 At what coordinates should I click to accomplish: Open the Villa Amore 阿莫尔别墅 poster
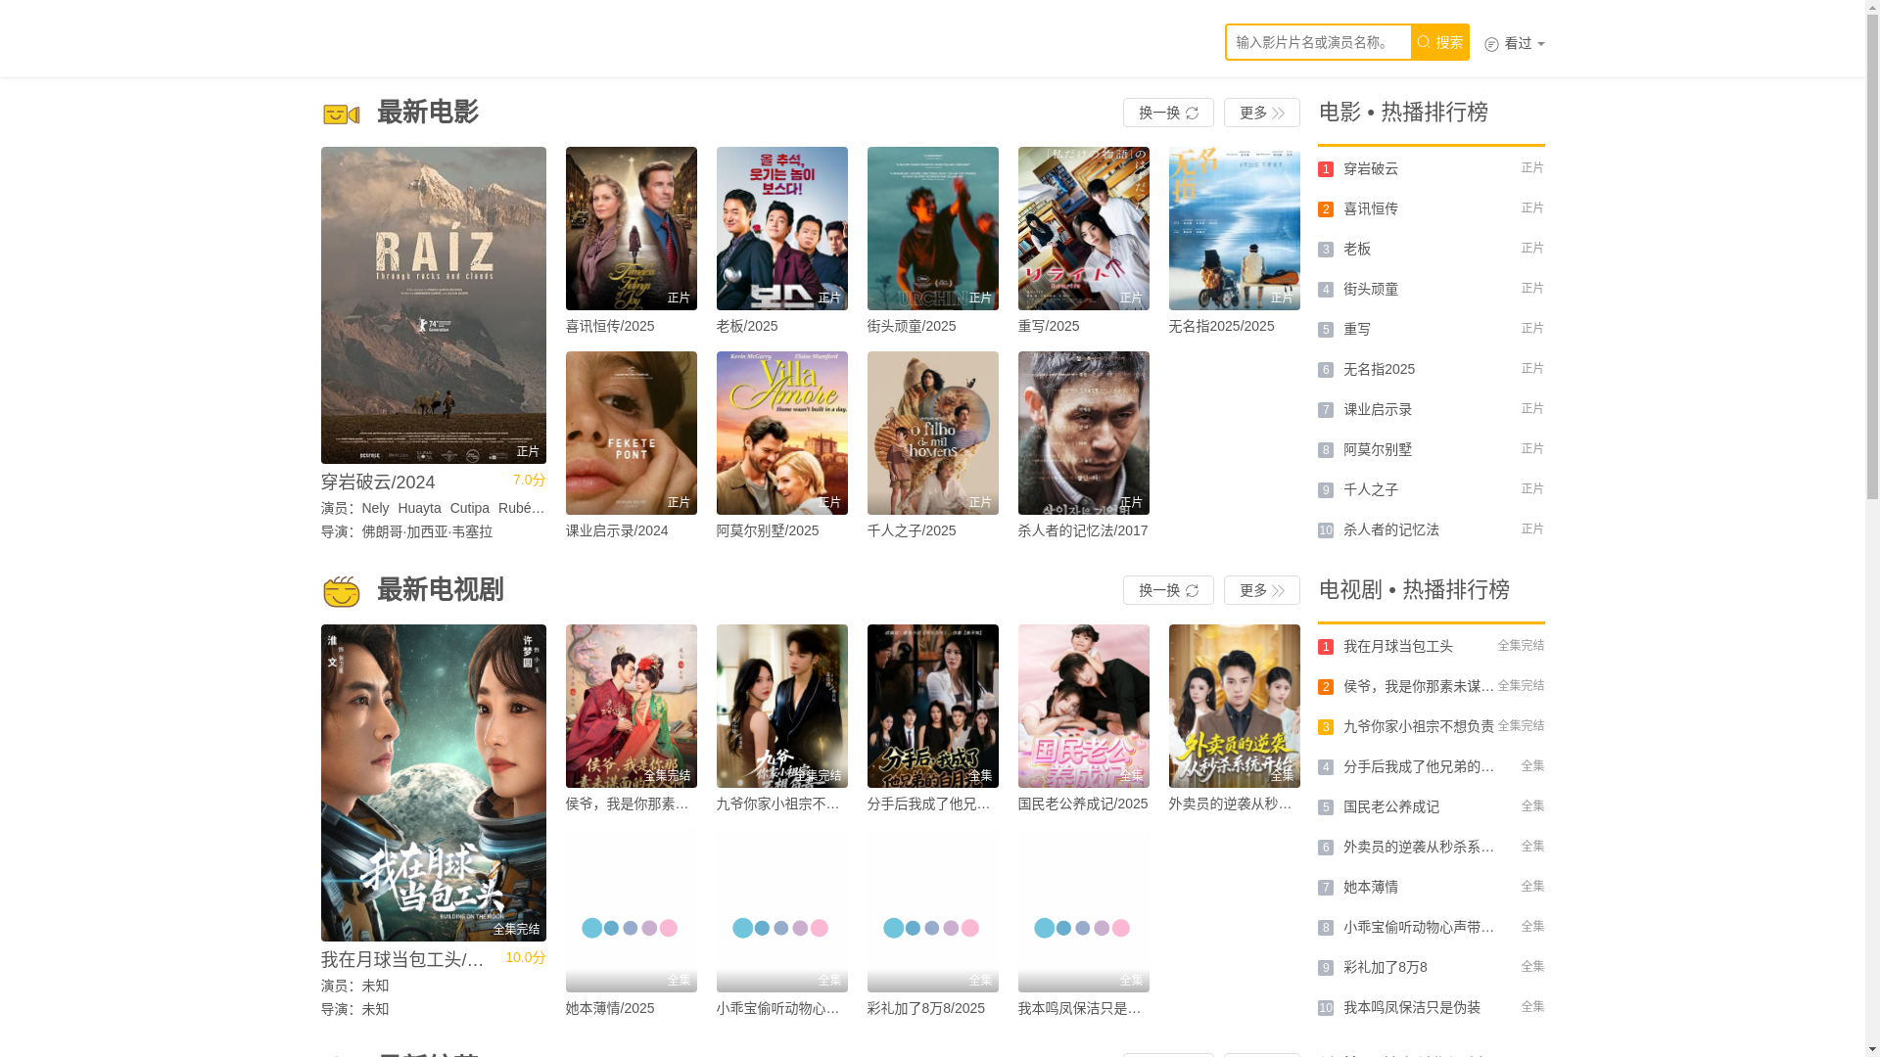[781, 433]
